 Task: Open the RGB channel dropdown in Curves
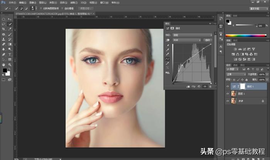pos(187,40)
